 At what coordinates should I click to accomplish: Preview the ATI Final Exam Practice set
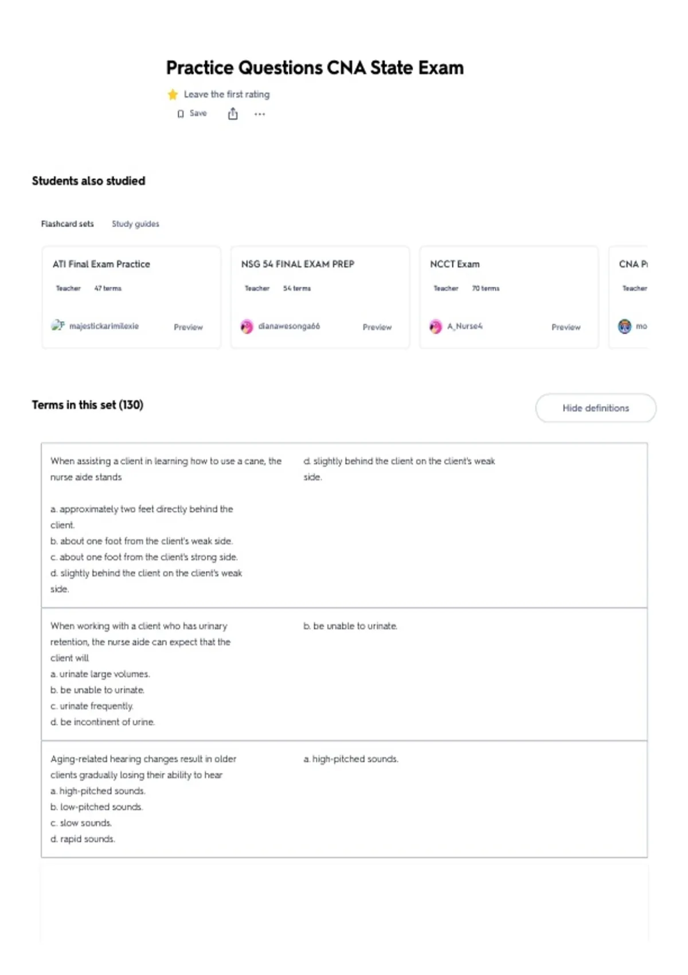click(x=188, y=327)
